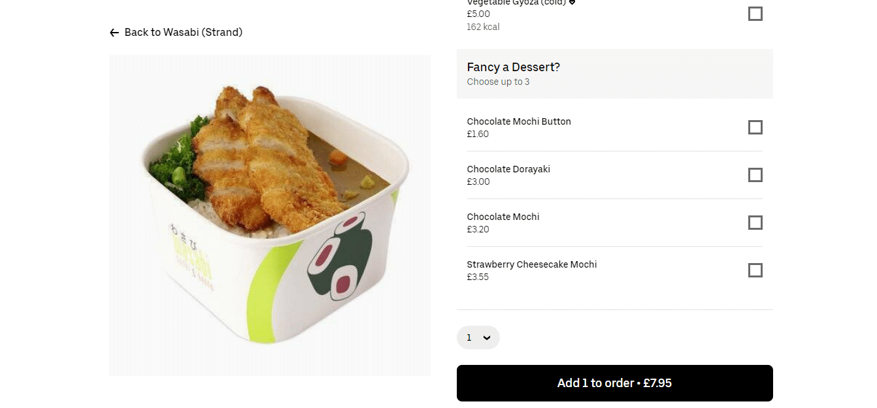Click the Vegetable Gyoza £5.00 price

point(478,14)
